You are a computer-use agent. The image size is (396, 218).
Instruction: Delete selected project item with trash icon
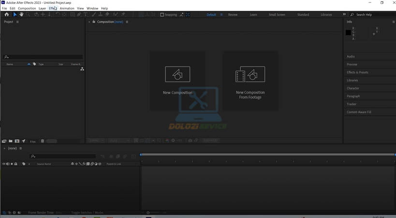pyautogui.click(x=43, y=141)
